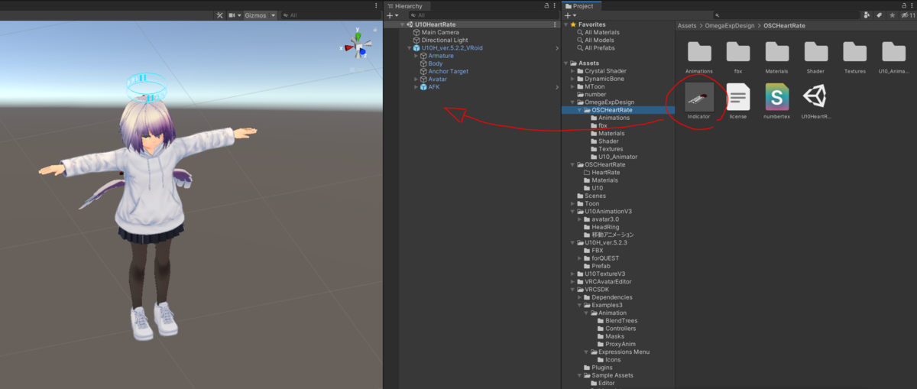The width and height of the screenshot is (917, 389).
Task: Open the Hierarchy create plus menu
Action: (x=391, y=15)
